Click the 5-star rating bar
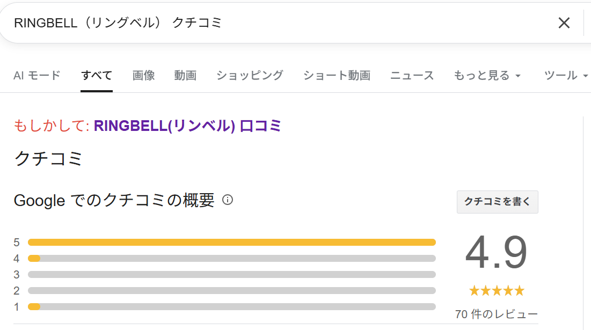591x330 pixels. 233,242
